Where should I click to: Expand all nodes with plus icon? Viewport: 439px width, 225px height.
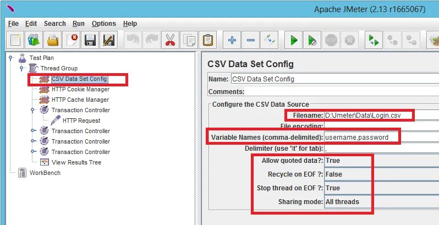pos(232,40)
